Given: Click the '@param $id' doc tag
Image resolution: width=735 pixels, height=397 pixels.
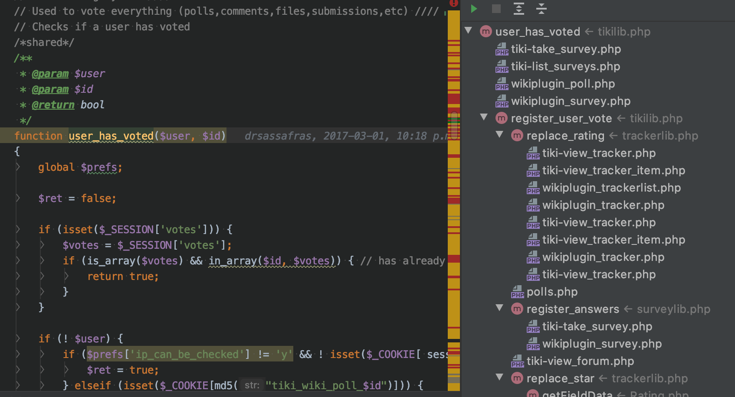Looking at the screenshot, I should pyautogui.click(x=62, y=89).
